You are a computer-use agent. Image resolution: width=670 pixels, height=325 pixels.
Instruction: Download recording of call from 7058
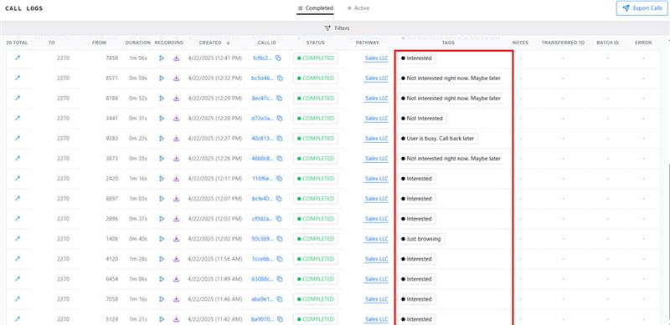tap(176, 299)
